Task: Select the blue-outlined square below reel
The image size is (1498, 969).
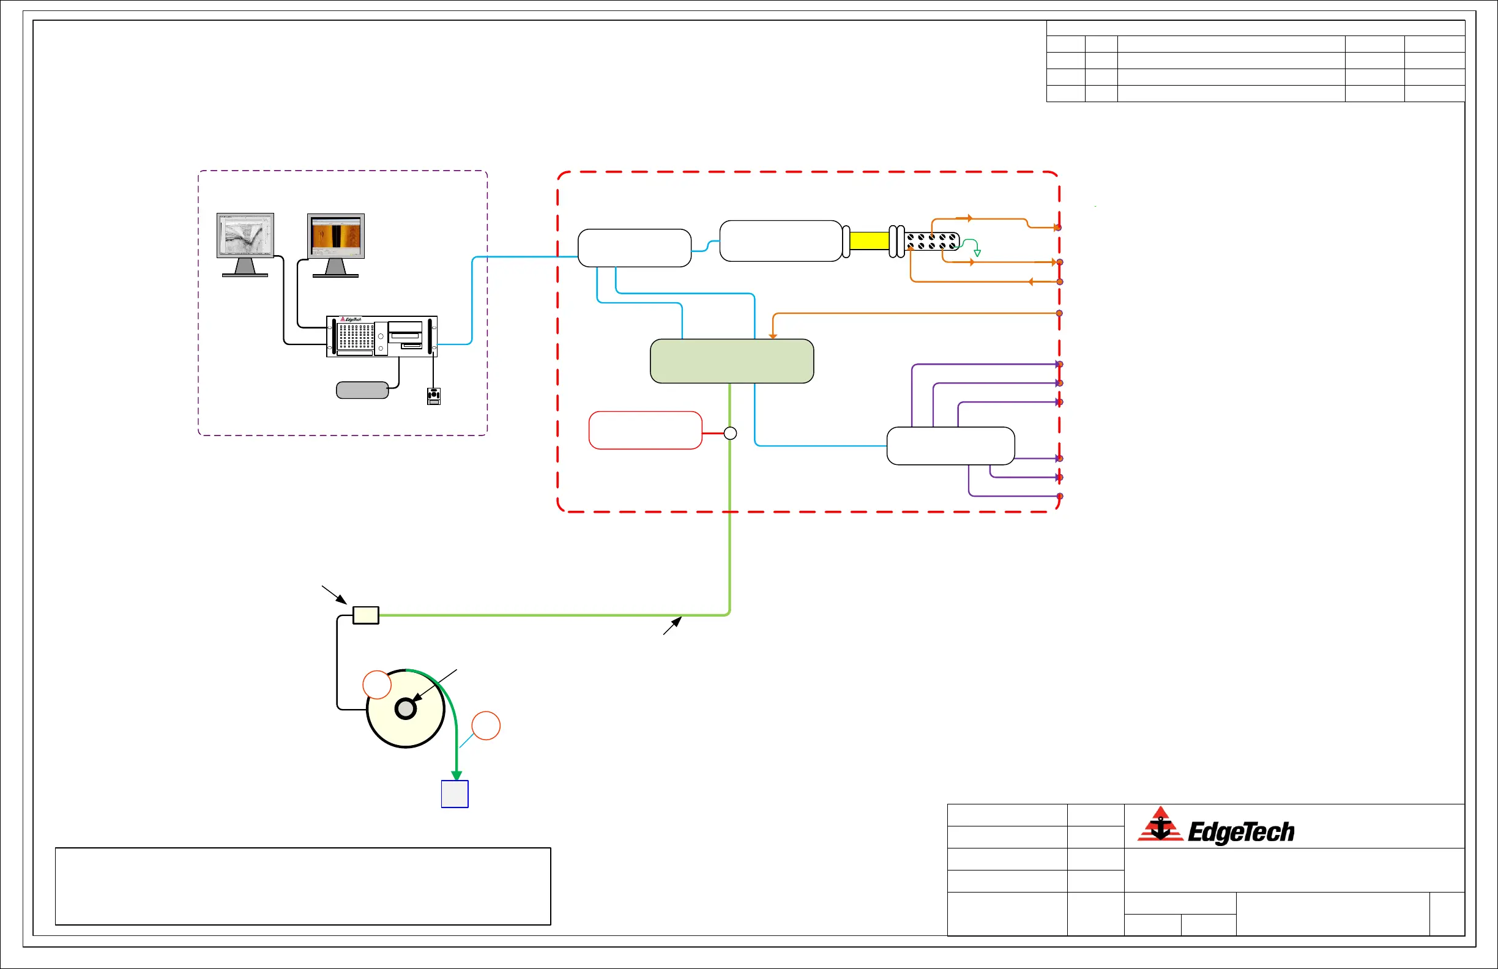Action: 455,794
